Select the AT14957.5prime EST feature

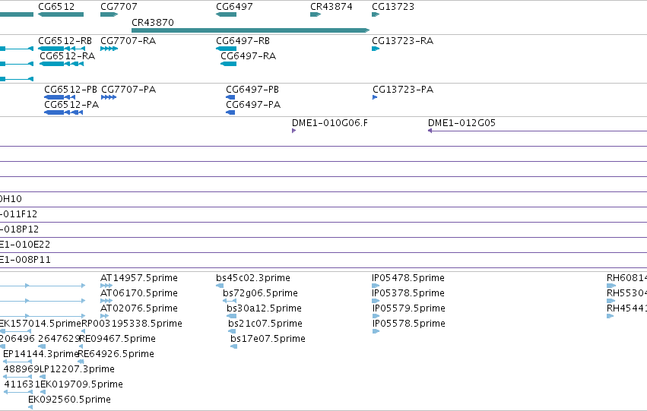tap(106, 286)
